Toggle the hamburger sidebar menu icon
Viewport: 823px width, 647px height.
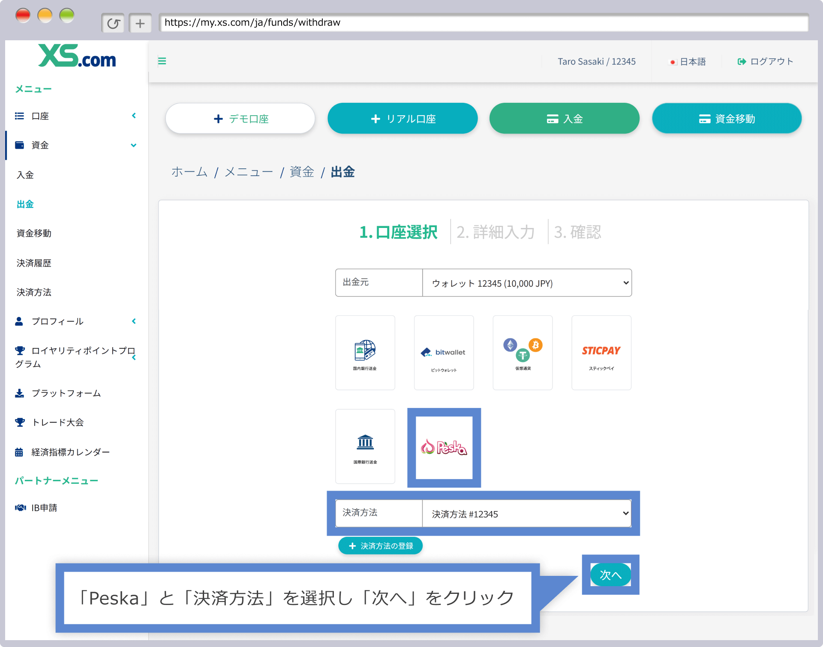[x=162, y=61]
